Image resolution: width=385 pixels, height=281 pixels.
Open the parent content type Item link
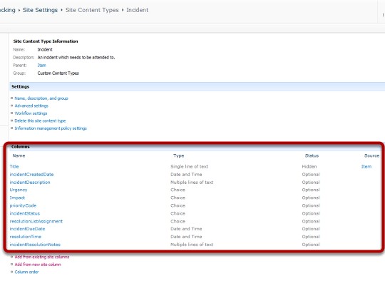(x=41, y=66)
